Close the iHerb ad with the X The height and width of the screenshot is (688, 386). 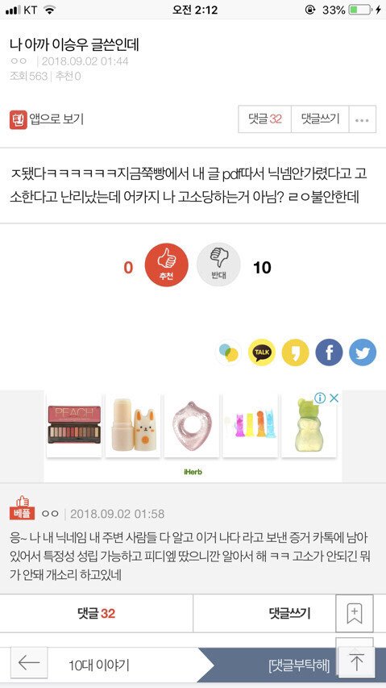click(334, 398)
